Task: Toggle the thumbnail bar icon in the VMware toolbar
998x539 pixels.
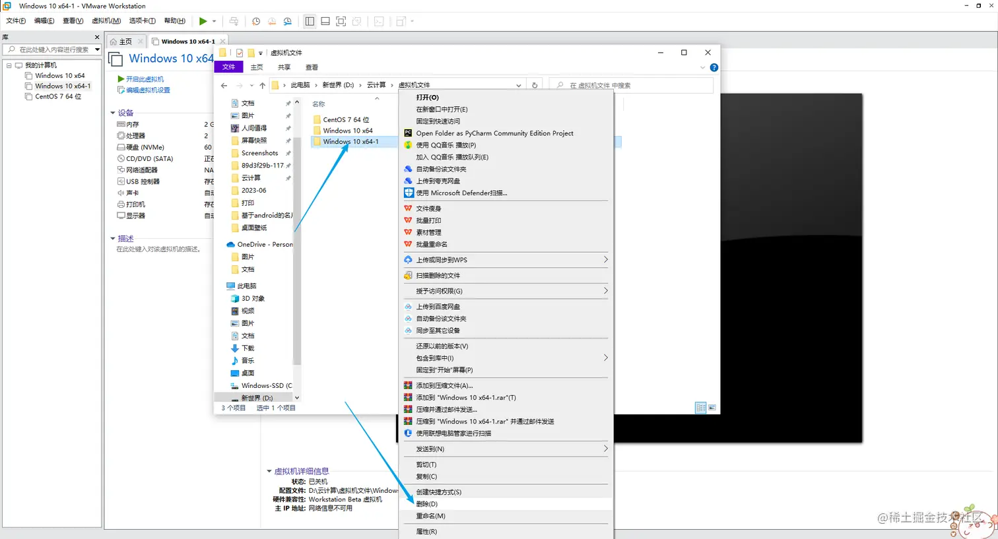Action: click(325, 21)
